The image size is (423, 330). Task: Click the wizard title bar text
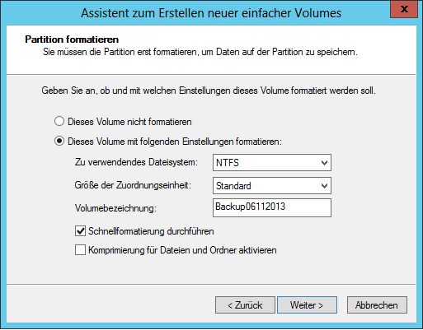[x=211, y=13]
